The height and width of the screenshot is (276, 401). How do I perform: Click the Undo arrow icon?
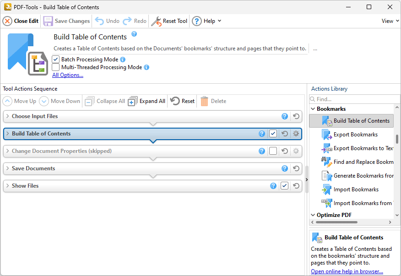click(x=99, y=21)
